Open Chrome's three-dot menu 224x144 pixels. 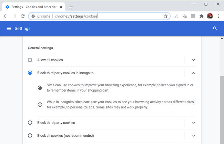click(218, 16)
